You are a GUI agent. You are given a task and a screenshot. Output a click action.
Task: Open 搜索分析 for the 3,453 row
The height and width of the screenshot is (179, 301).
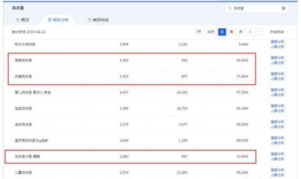[x=277, y=74]
